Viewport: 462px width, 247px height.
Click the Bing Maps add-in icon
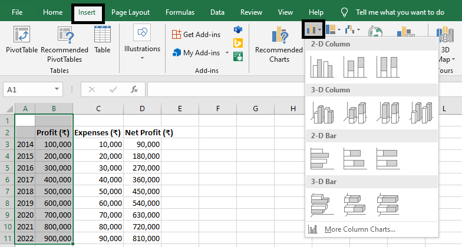click(x=238, y=43)
